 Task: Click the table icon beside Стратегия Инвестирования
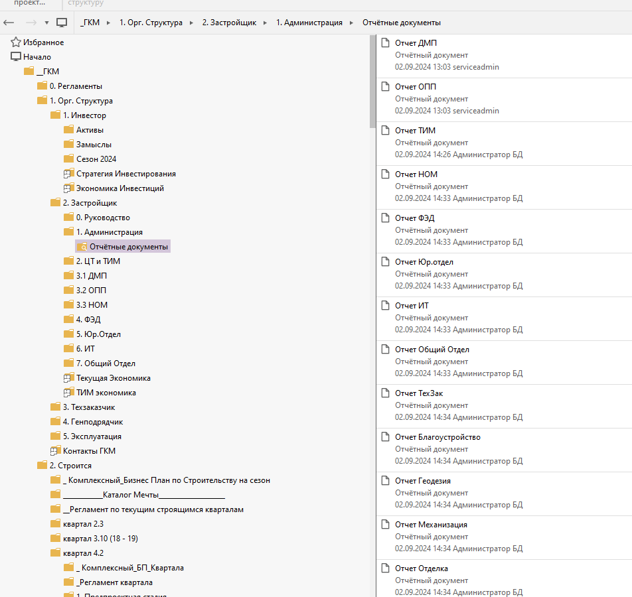pyautogui.click(x=68, y=174)
